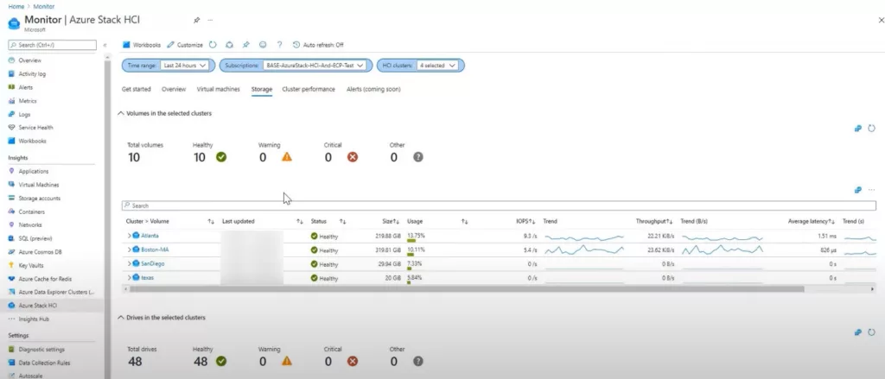Click the help question mark icon
The width and height of the screenshot is (885, 379).
(x=279, y=45)
